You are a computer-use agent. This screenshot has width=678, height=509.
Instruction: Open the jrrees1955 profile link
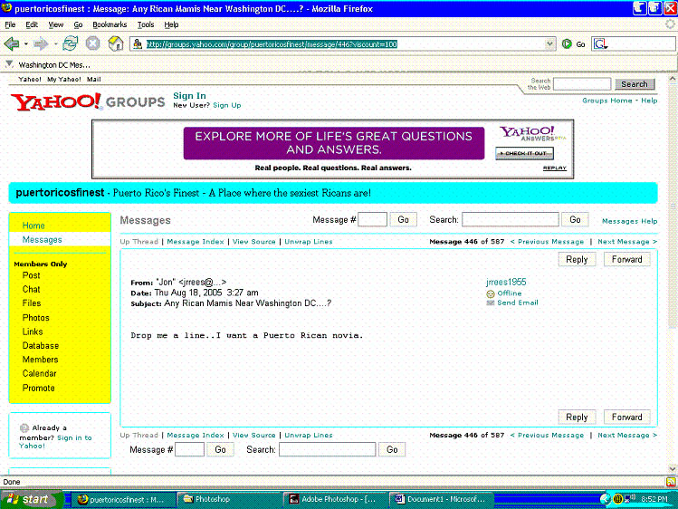click(506, 282)
